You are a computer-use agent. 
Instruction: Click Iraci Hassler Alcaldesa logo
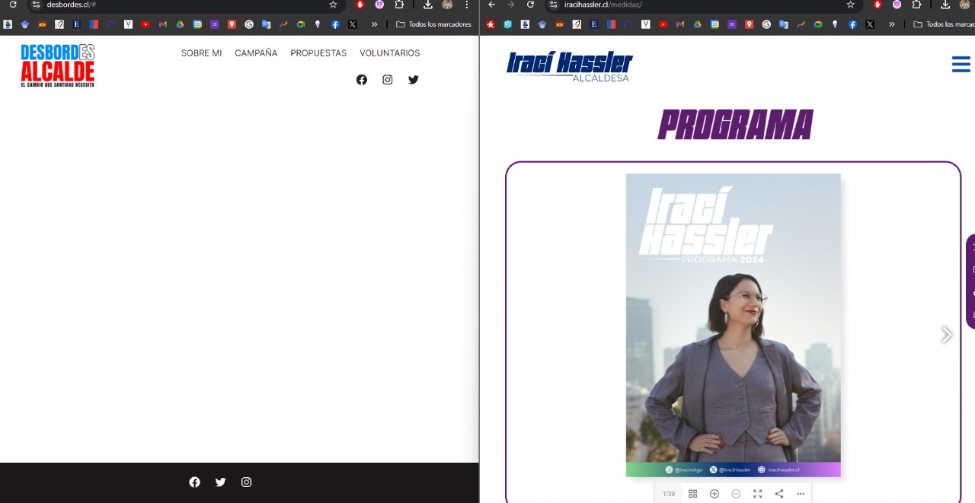coord(570,65)
